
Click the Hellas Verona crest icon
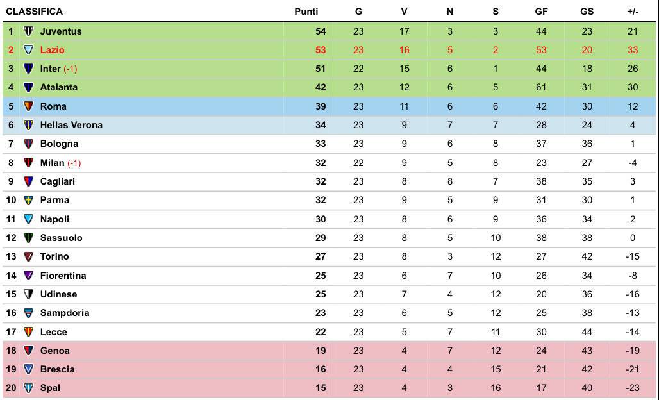(28, 125)
